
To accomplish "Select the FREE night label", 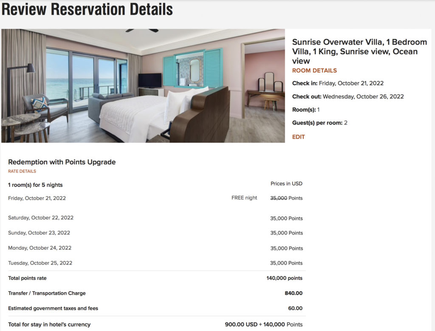I will (244, 198).
